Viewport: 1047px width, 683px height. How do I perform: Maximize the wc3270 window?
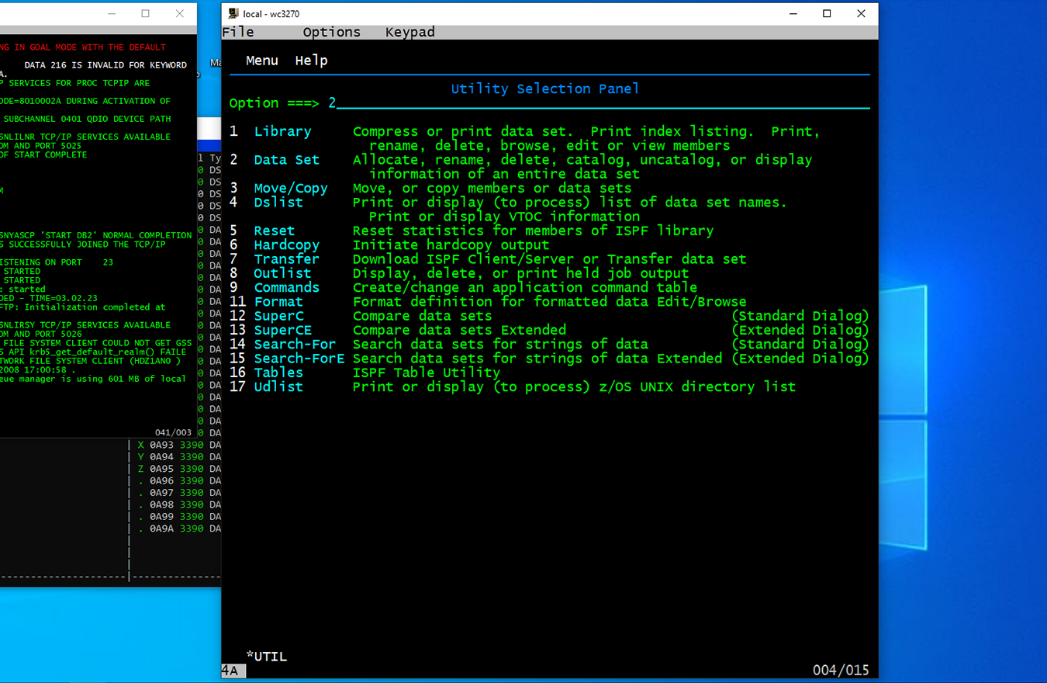[x=827, y=14]
